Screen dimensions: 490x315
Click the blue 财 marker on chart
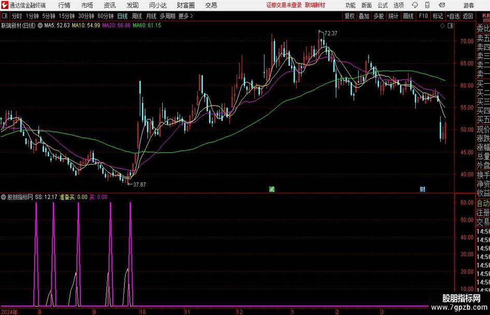pyautogui.click(x=423, y=189)
